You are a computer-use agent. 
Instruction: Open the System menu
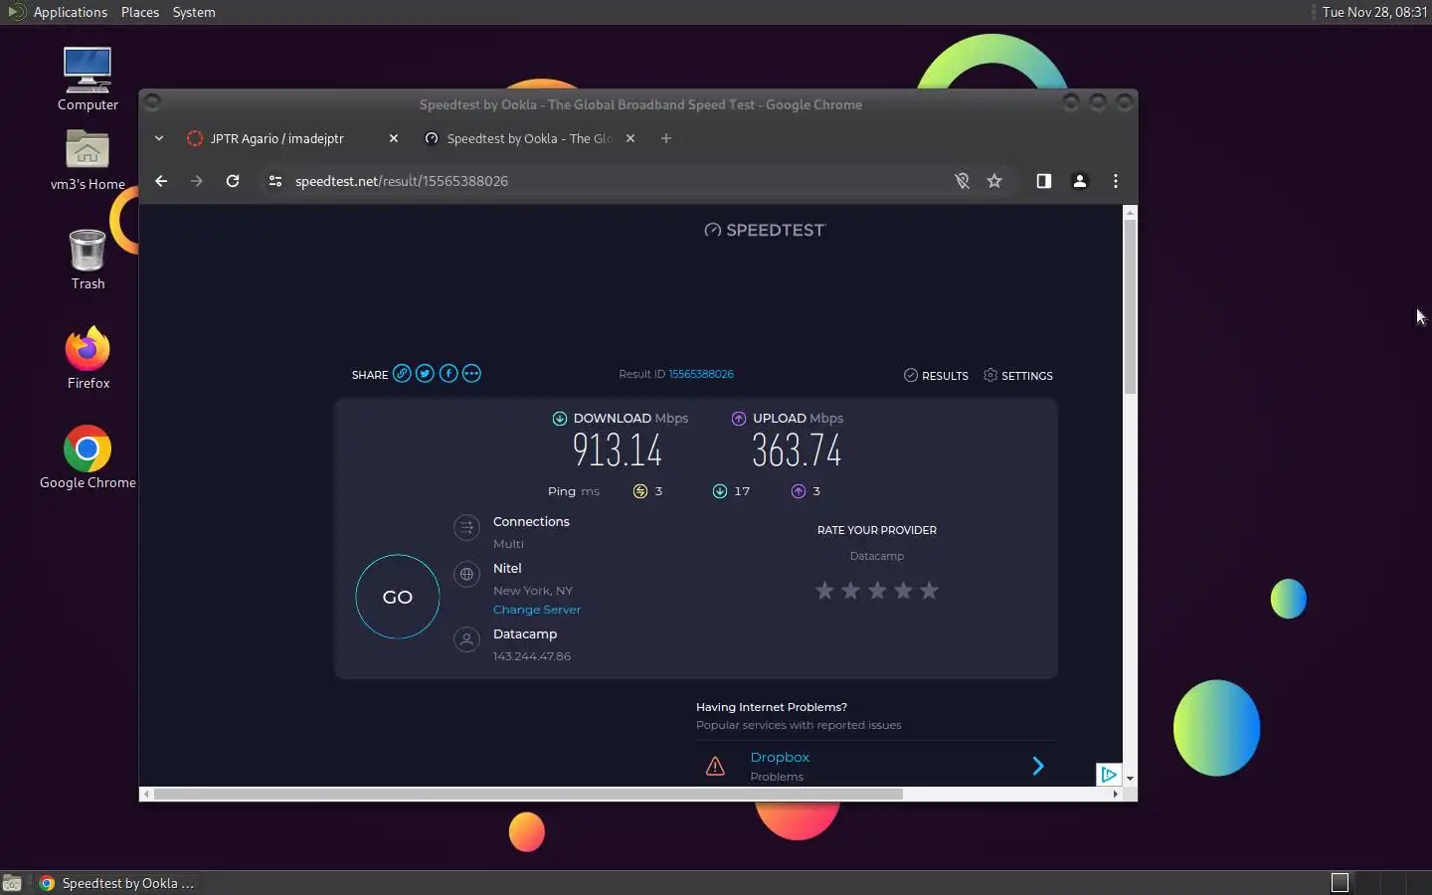pyautogui.click(x=194, y=12)
